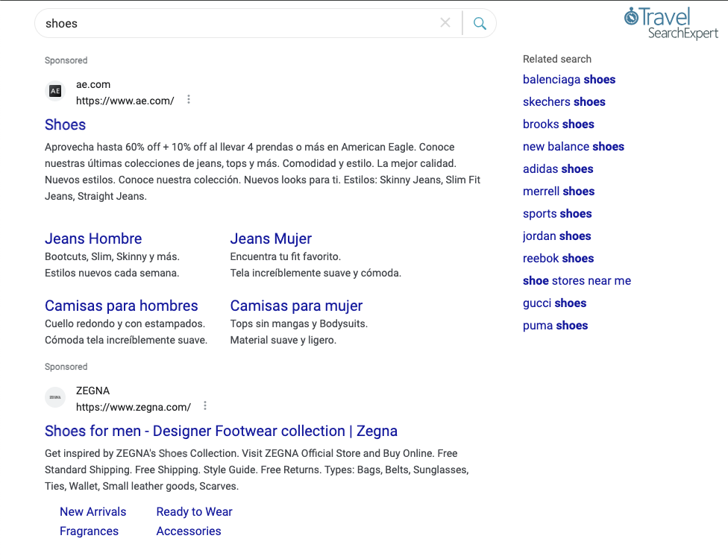Open the Jeans Mujer sitelink
Screen dimensions: 728x559
272,239
